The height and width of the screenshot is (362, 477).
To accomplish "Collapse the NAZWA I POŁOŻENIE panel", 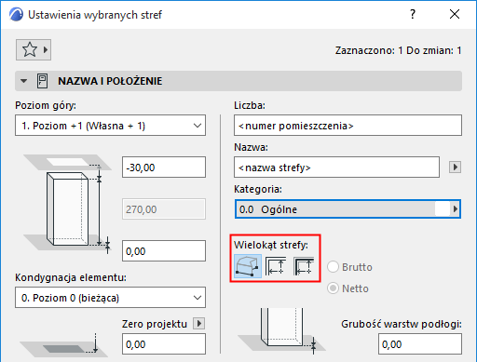I will pyautogui.click(x=23, y=81).
